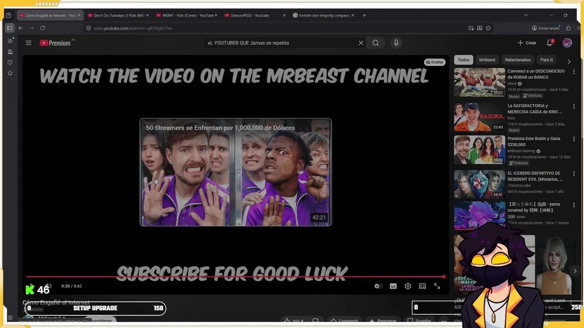The width and height of the screenshot is (584, 328).
Task: Switch to SilencioPLUS YouTube tab
Action: click(x=253, y=15)
